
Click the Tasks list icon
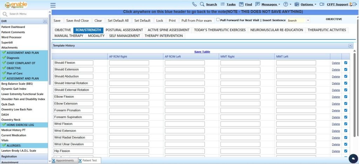(223, 4)
